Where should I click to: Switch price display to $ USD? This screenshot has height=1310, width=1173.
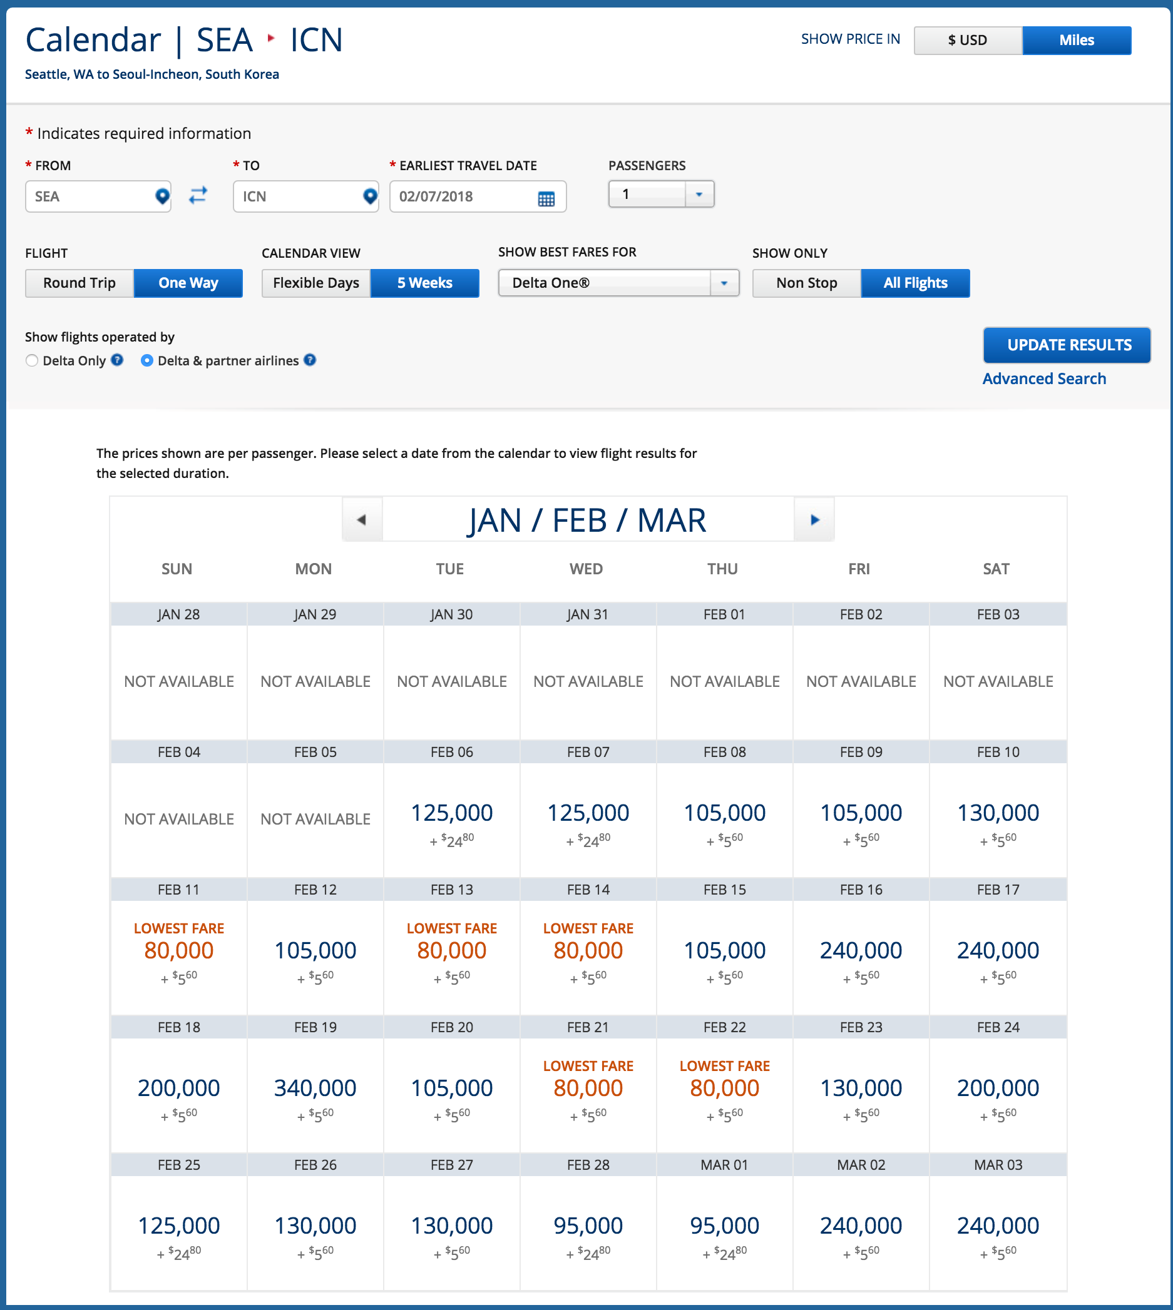pyautogui.click(x=968, y=40)
